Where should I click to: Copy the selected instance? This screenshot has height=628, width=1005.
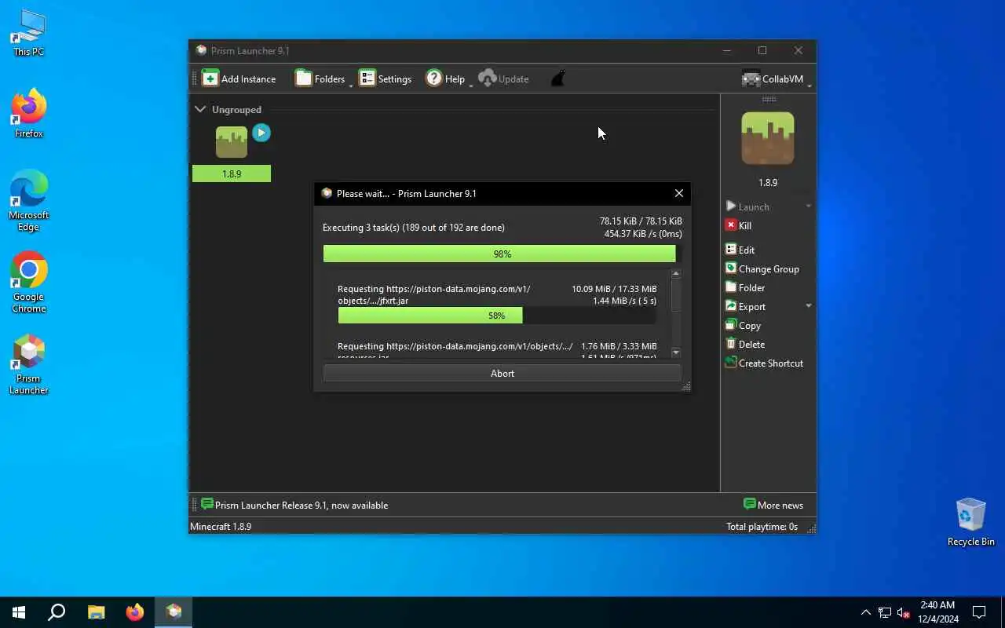click(743, 325)
